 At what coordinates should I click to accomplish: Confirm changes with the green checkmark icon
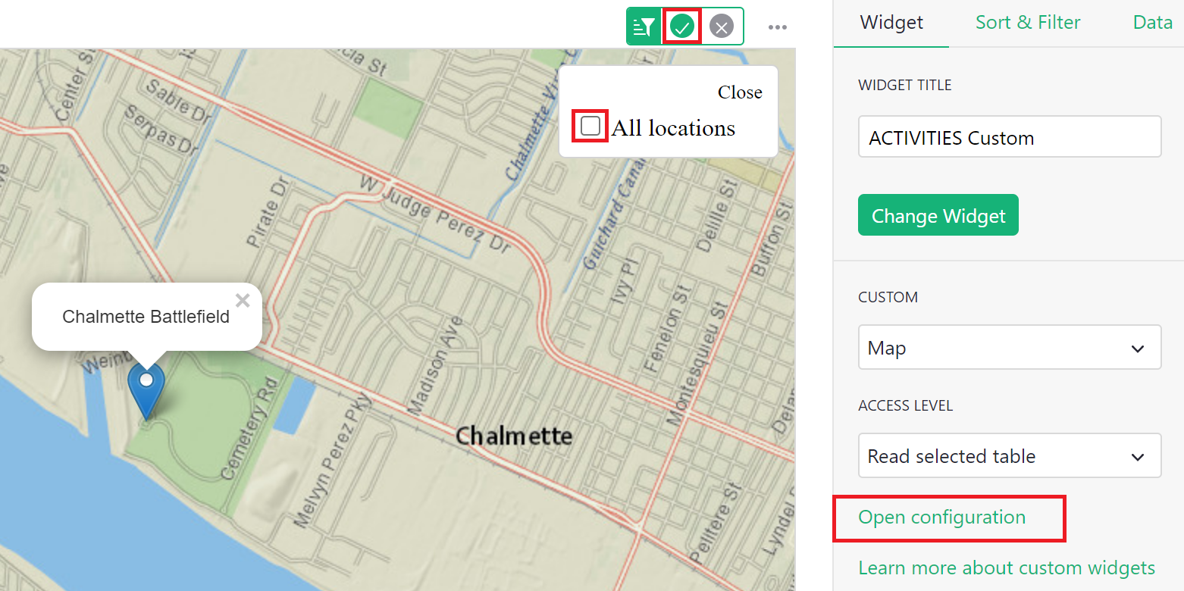(x=681, y=26)
